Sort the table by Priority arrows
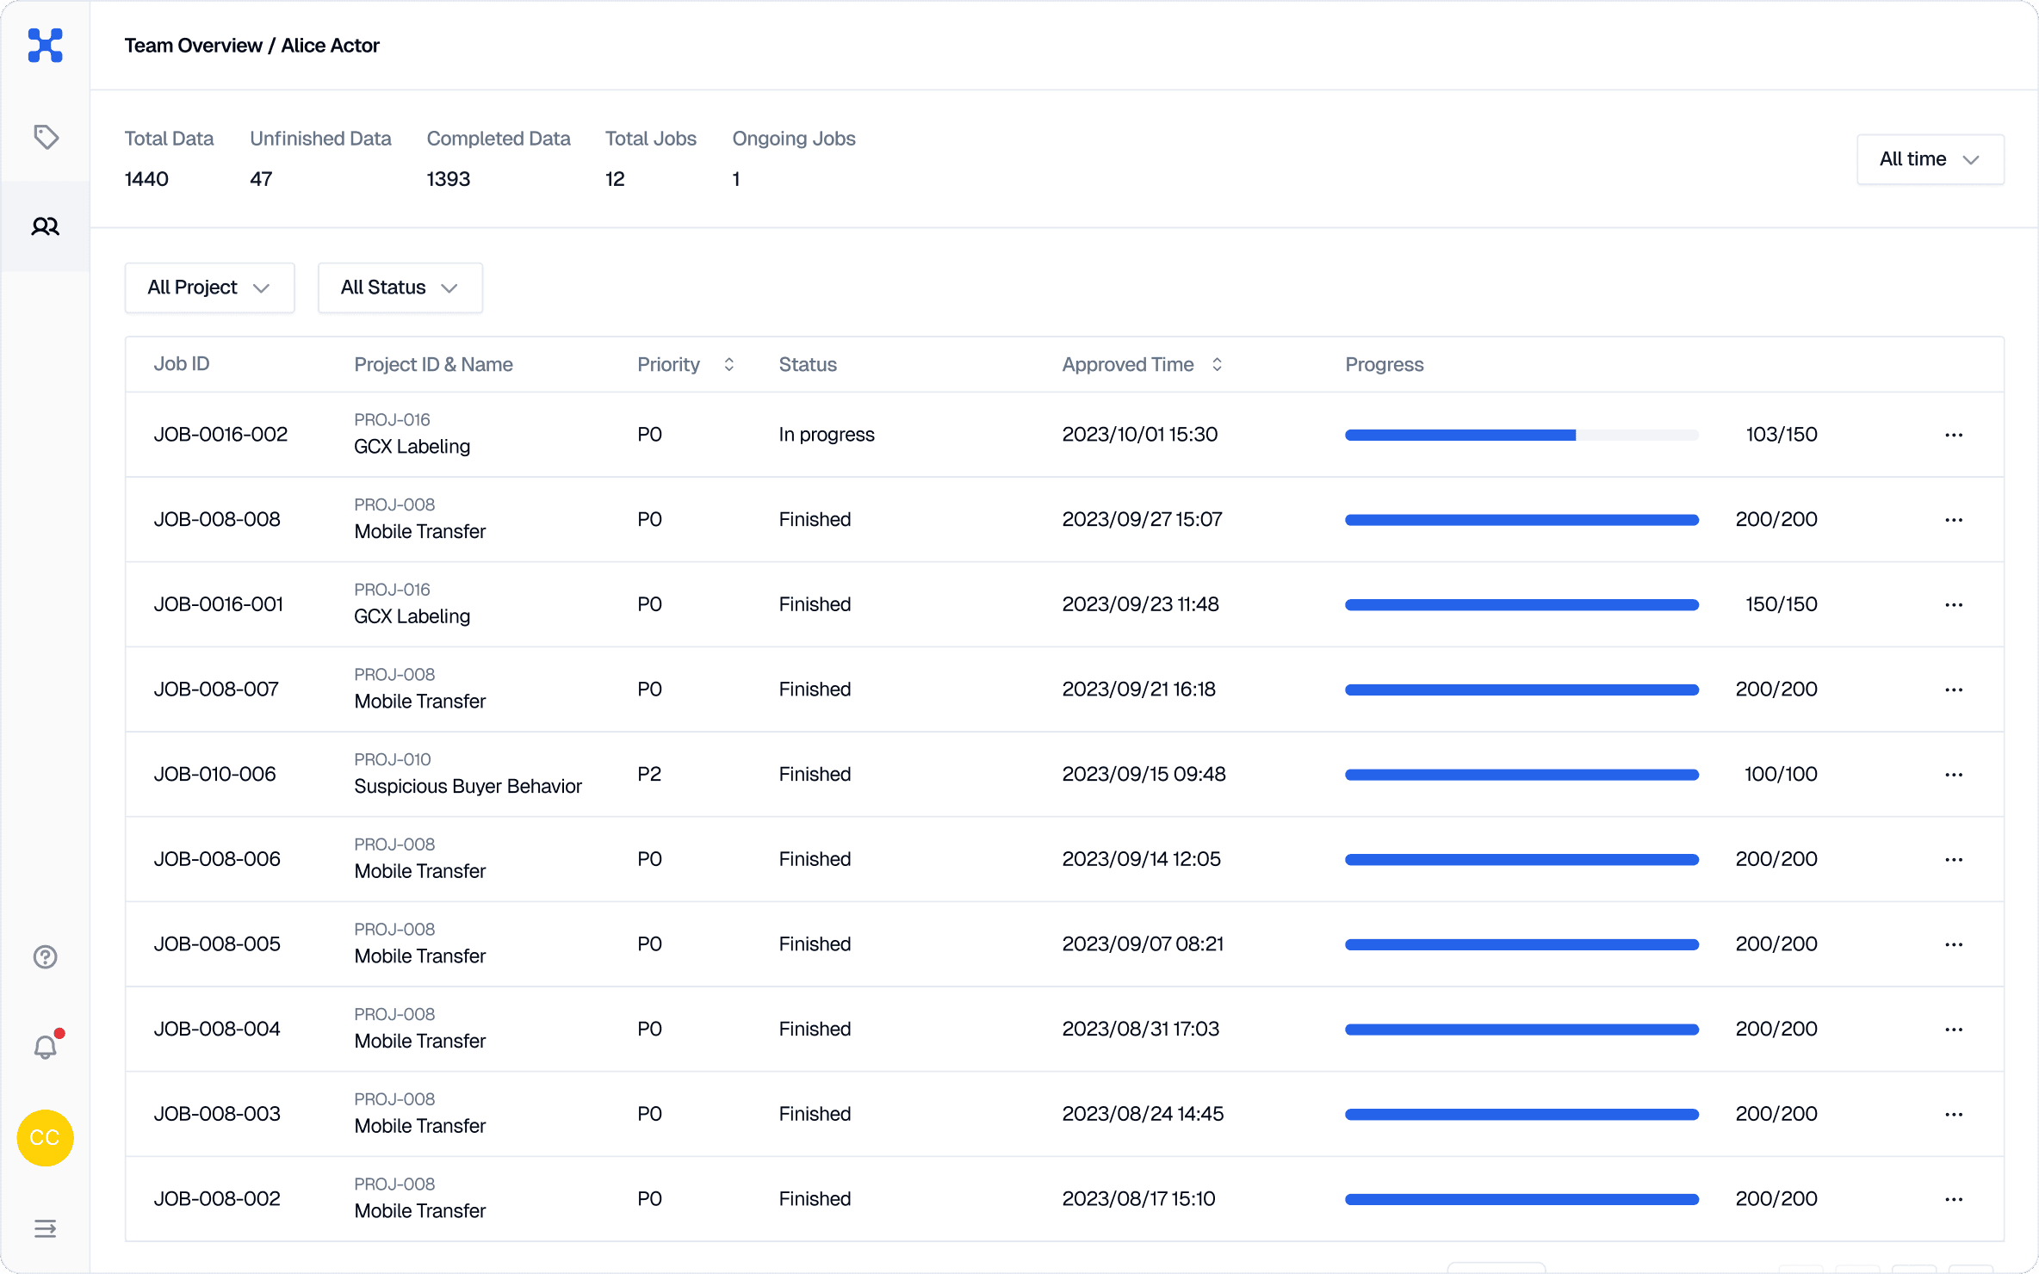 pyautogui.click(x=728, y=364)
